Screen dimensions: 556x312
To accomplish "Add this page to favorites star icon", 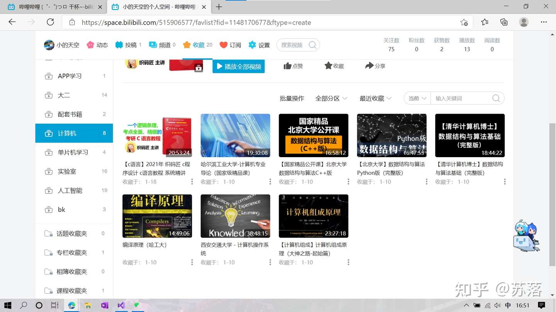I will tap(464, 22).
